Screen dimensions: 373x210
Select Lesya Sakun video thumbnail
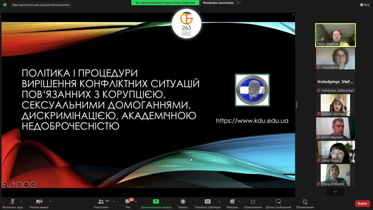click(335, 58)
